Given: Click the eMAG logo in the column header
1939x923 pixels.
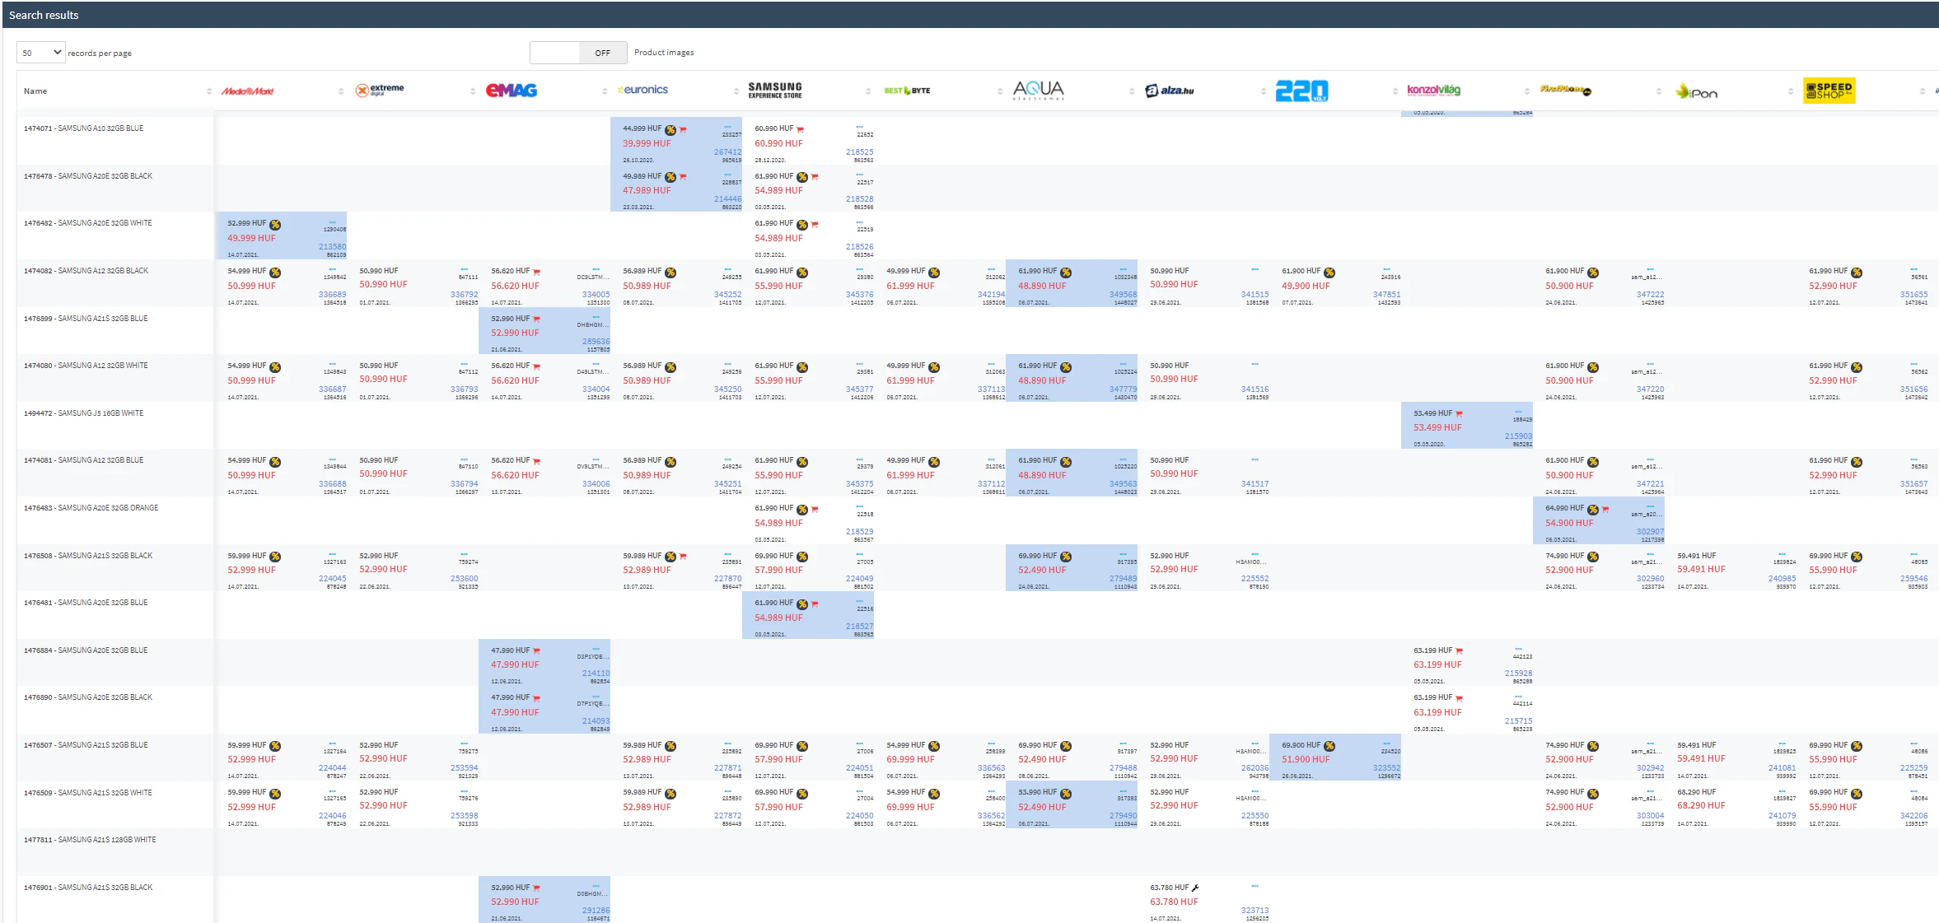Looking at the screenshot, I should [512, 91].
